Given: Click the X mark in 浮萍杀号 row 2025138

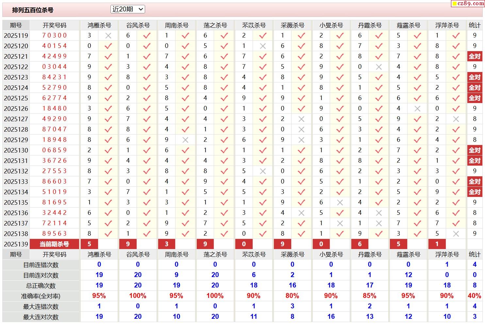Looking at the screenshot, I should tap(456, 234).
